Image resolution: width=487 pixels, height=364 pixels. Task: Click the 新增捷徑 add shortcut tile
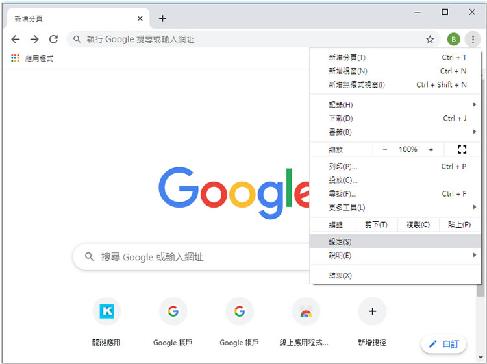pos(372,321)
